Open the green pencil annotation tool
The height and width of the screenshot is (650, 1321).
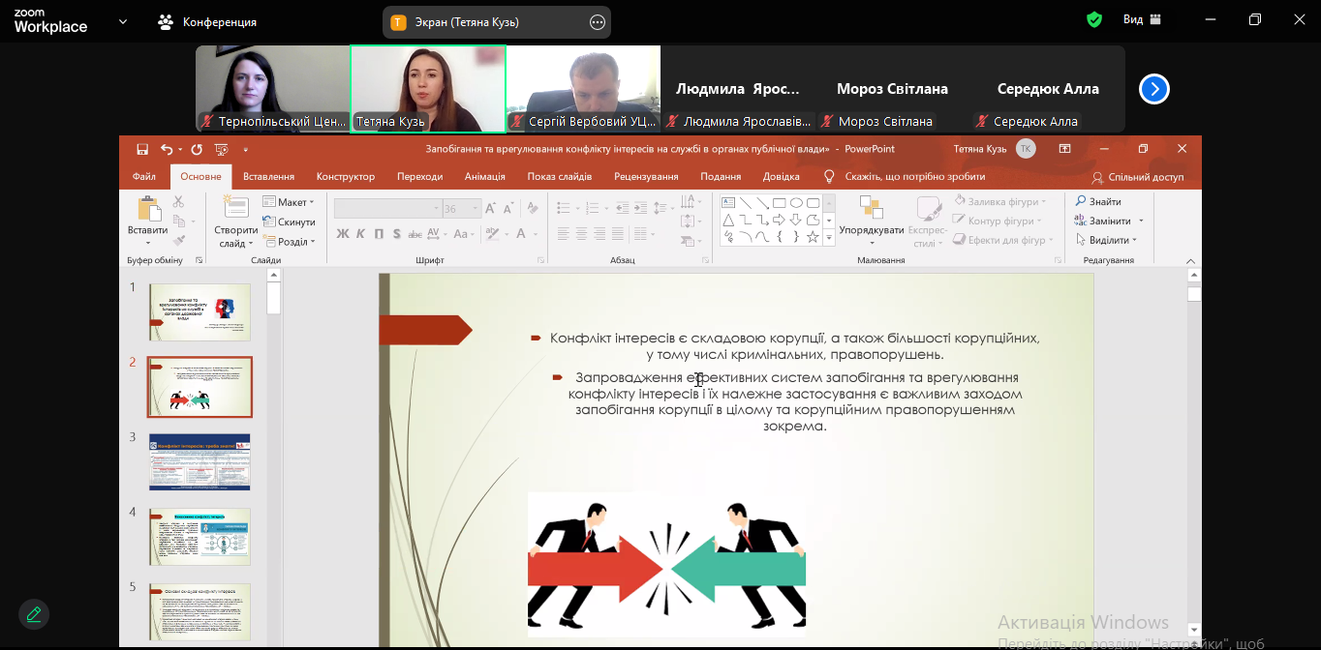click(x=34, y=614)
